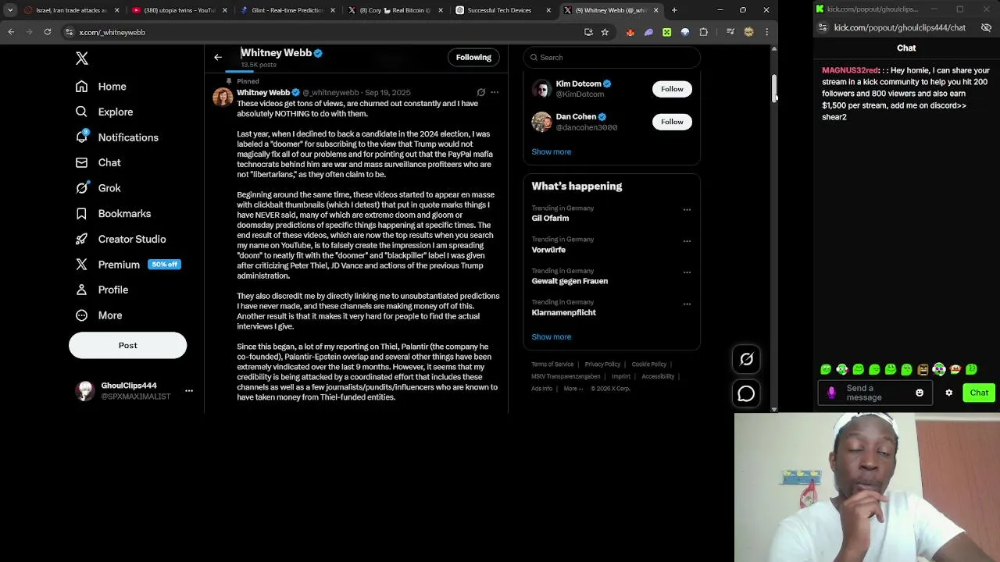This screenshot has height=562, width=1000.
Task: Open the floating Grok button
Action: click(x=746, y=359)
